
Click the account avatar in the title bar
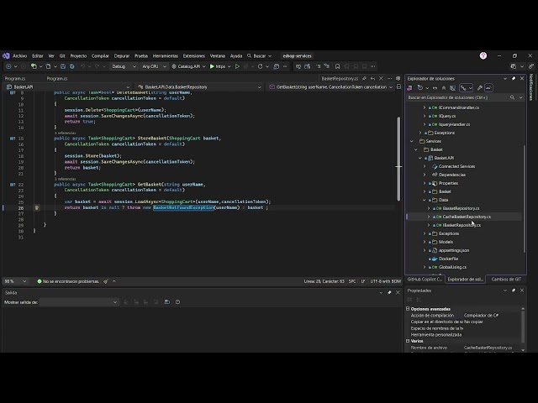483,56
